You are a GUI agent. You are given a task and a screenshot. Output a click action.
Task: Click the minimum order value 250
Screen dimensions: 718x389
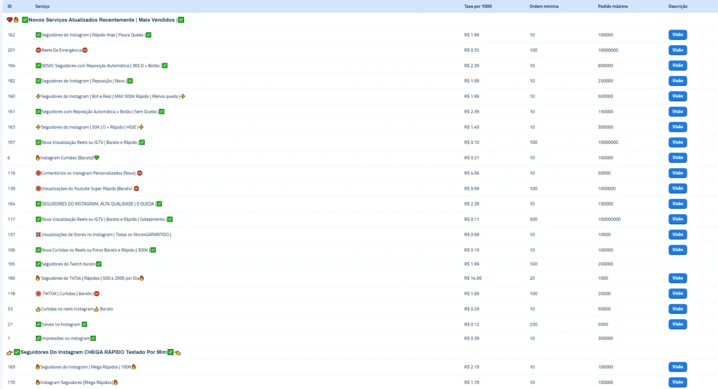pyautogui.click(x=533, y=324)
